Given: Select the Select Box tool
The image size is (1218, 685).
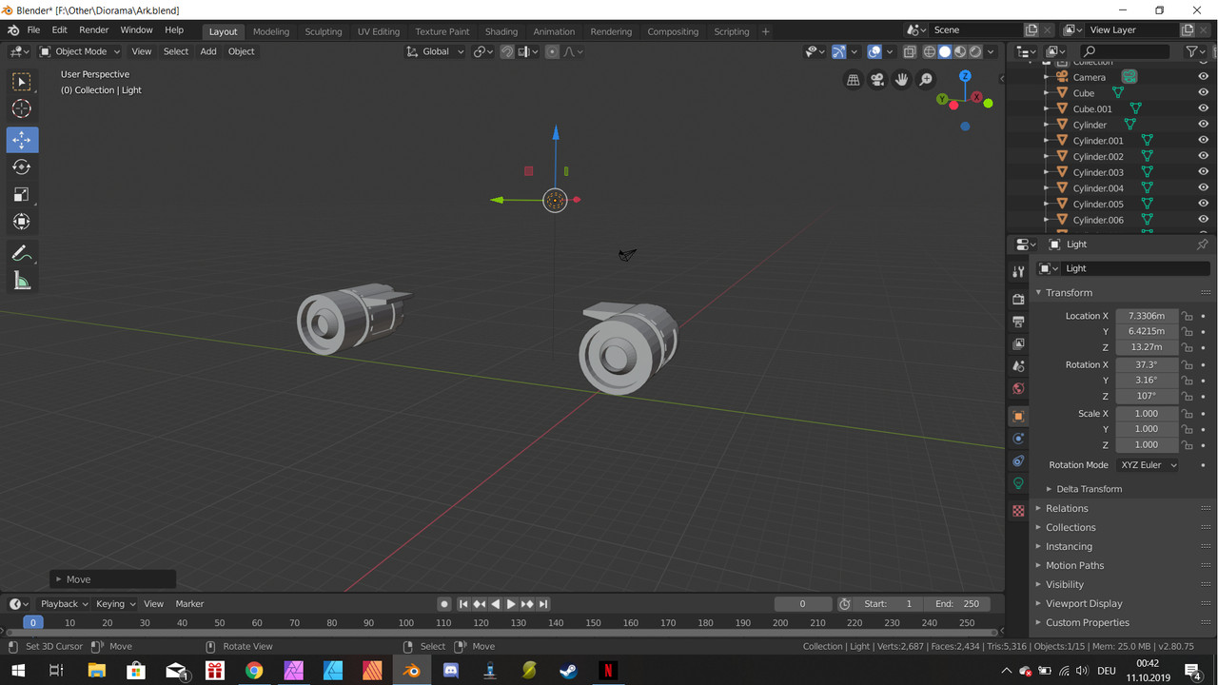Looking at the screenshot, I should (x=22, y=82).
